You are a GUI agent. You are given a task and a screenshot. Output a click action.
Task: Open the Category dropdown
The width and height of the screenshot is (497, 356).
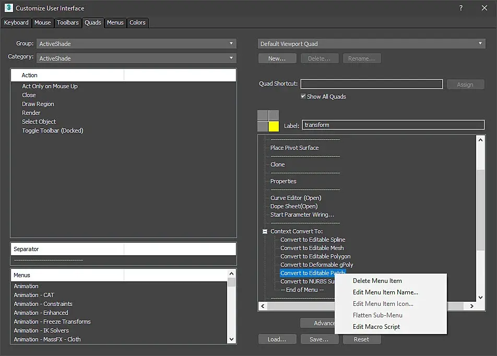point(136,58)
